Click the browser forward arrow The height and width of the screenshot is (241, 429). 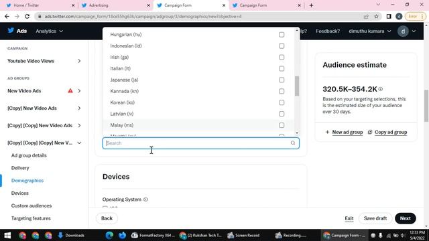click(x=17, y=16)
